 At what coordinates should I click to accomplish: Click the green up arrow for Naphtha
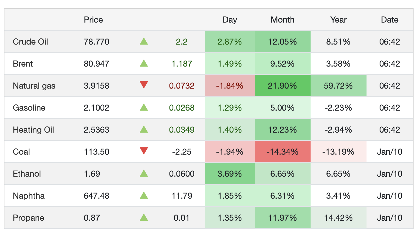144,195
